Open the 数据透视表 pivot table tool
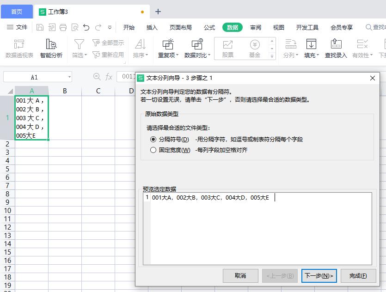The height and width of the screenshot is (292, 386). coord(19,48)
